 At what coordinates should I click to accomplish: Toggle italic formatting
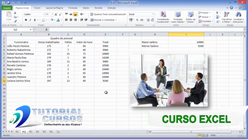pyautogui.click(x=30, y=20)
